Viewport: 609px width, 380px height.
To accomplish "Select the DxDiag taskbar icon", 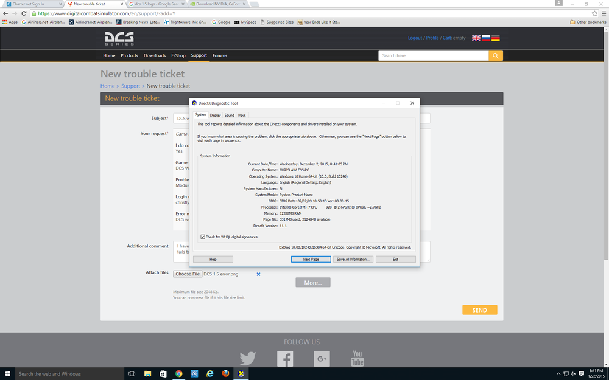I will (x=241, y=374).
